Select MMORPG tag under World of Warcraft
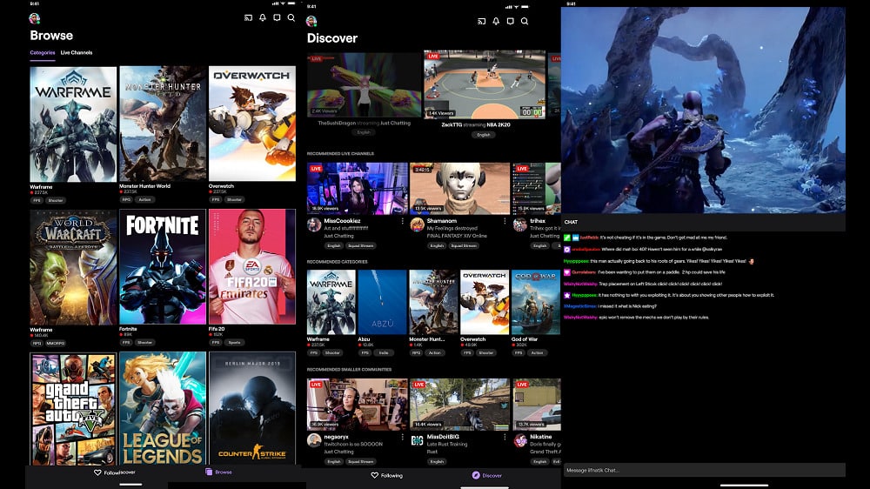 [56, 344]
